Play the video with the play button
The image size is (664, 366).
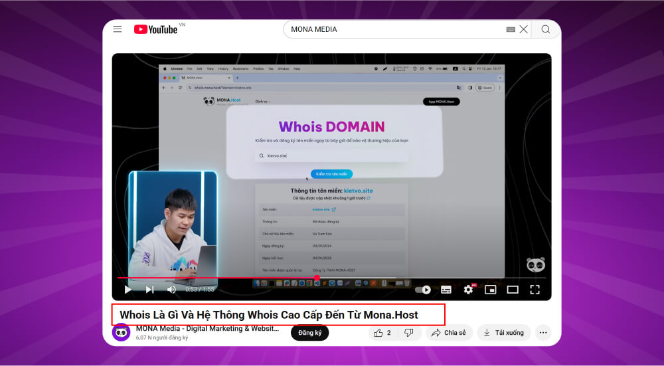pyautogui.click(x=128, y=290)
